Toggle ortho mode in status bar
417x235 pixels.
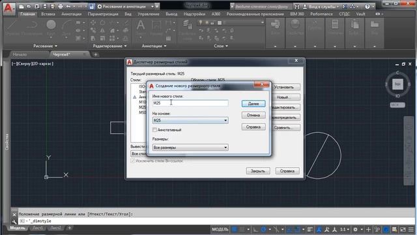tap(255, 229)
